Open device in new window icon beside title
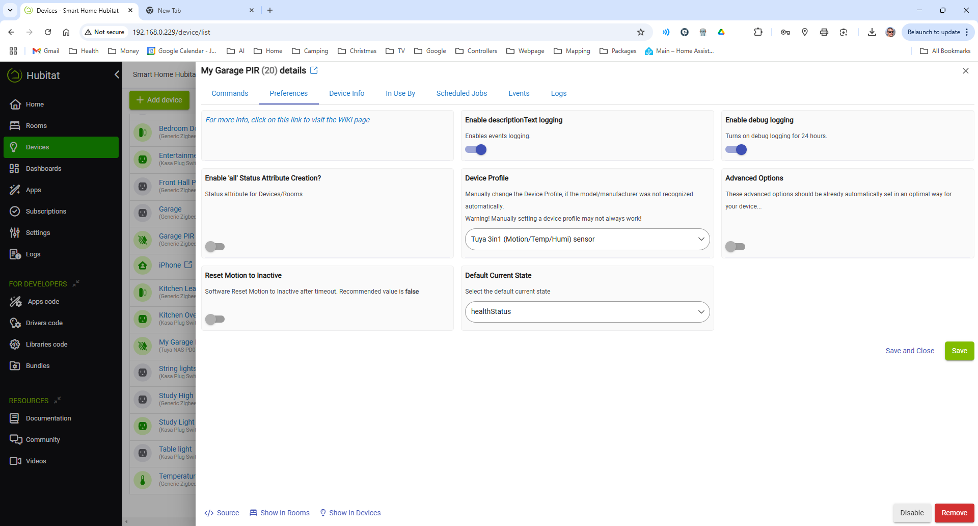The image size is (978, 526). 314,70
